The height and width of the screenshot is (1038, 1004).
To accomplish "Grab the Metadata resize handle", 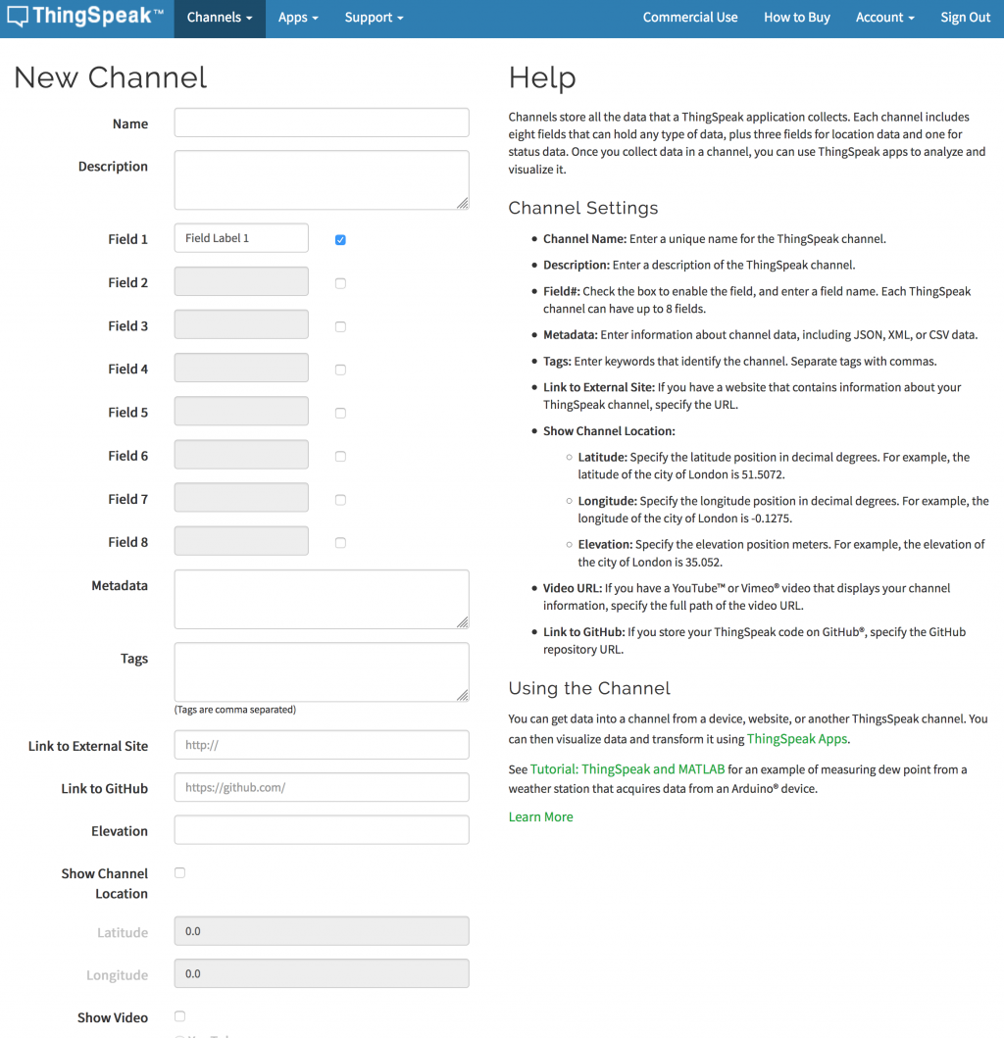I will pos(462,622).
